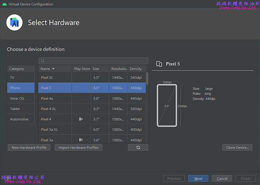Viewport: 260px width, 185px height.
Task: Click the search magnifier icon
Action: (x=43, y=61)
